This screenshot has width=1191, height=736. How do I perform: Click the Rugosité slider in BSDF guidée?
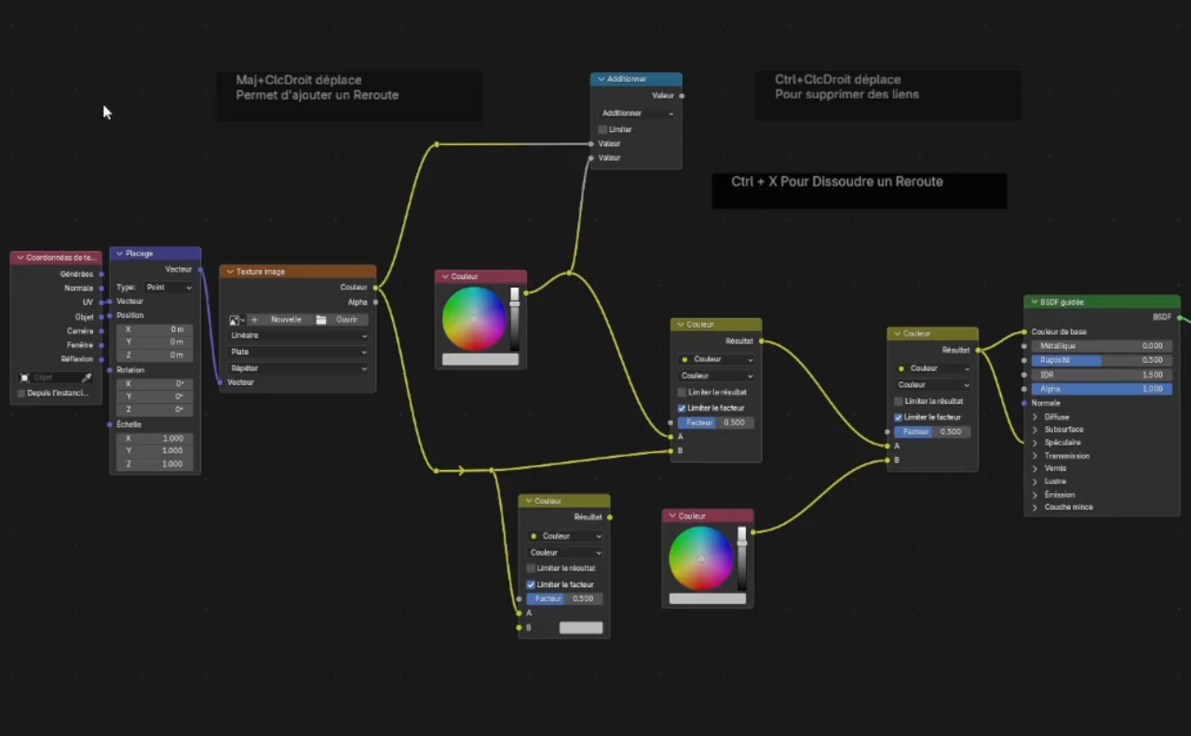(1102, 360)
